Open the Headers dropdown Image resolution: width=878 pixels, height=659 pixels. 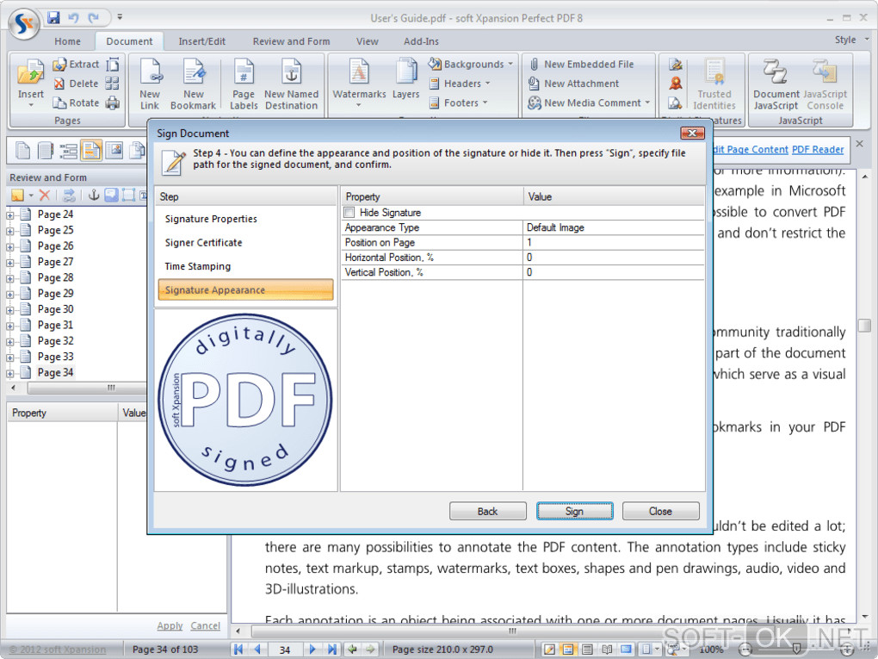point(460,84)
